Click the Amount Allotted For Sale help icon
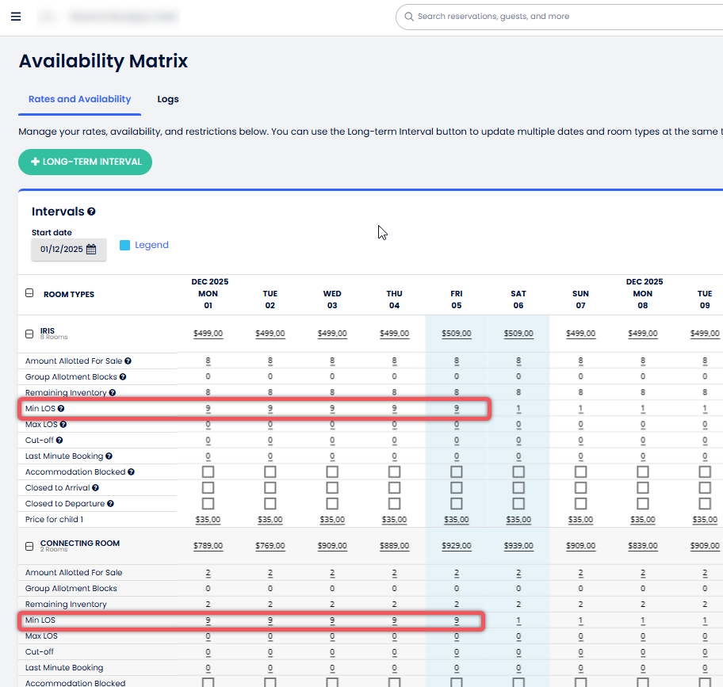 tap(129, 361)
